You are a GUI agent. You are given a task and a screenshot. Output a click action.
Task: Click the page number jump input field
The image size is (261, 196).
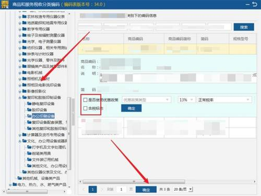tap(121, 189)
